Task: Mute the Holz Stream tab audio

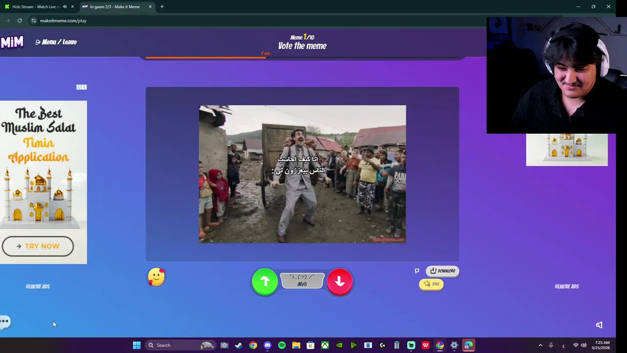Action: click(x=65, y=7)
